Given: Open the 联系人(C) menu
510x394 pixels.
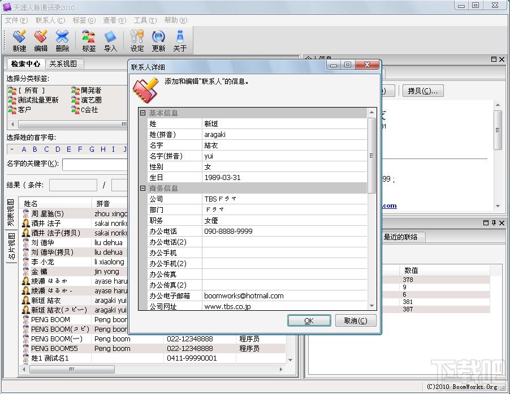Looking at the screenshot, I should point(50,20).
